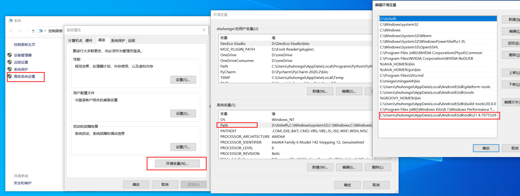Switch to the 硬件 tab

click(x=89, y=40)
